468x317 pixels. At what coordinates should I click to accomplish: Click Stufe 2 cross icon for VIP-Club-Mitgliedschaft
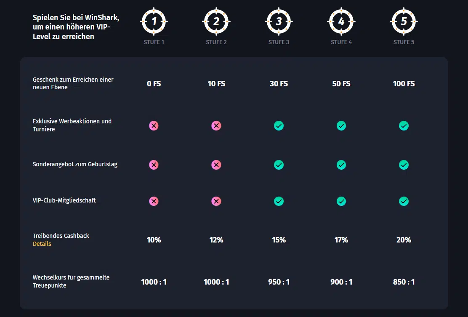click(x=216, y=201)
